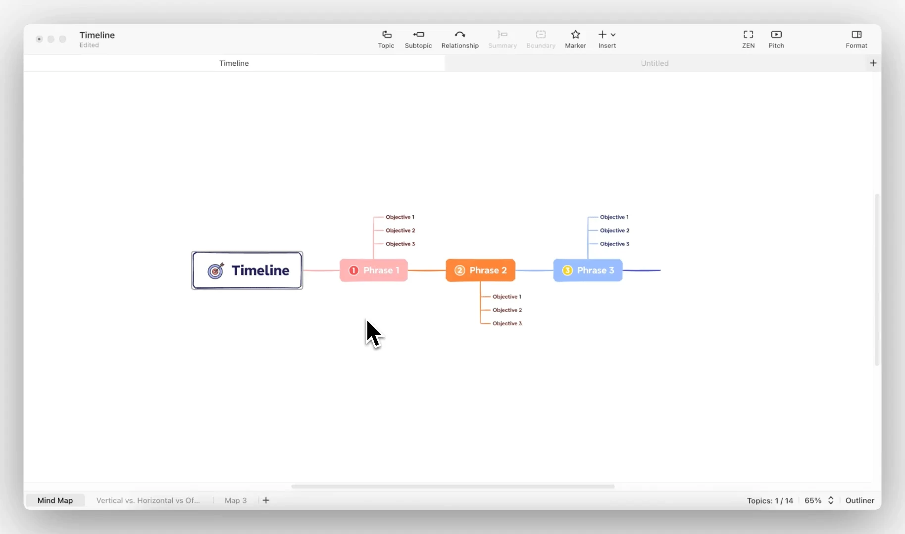Toggle Mind Map view mode
Viewport: 905px width, 534px height.
(x=55, y=500)
